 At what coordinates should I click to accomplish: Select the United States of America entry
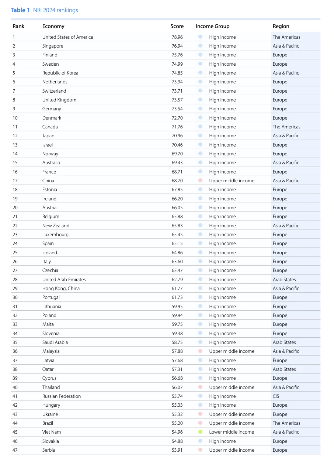coord(67,37)
